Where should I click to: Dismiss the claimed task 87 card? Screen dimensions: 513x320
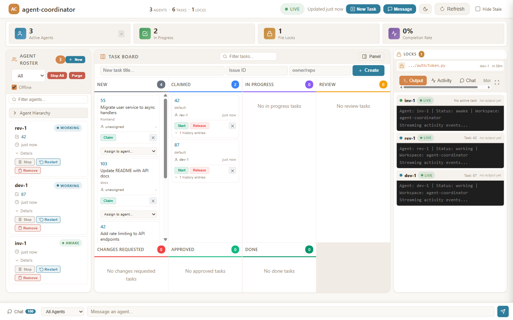point(233,171)
